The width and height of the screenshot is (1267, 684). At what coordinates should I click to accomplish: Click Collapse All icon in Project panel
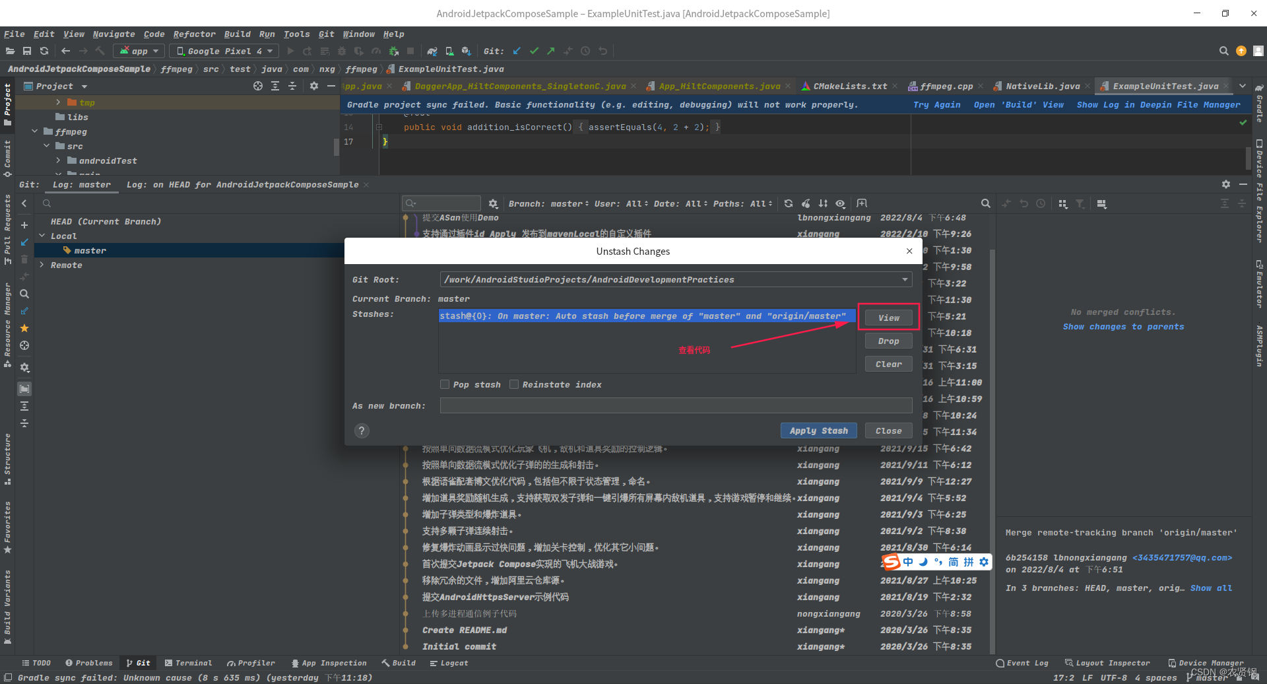292,86
